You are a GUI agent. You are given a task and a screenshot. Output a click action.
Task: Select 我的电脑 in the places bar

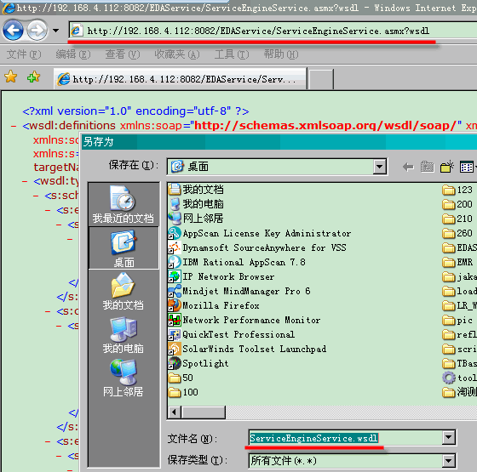124,335
